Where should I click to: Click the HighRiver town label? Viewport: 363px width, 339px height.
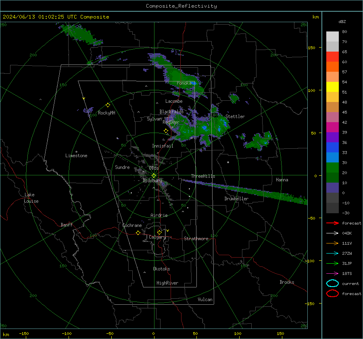click(167, 283)
